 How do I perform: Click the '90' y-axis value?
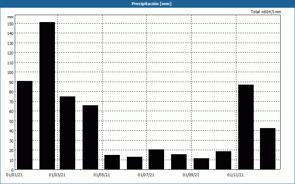[x=11, y=82]
